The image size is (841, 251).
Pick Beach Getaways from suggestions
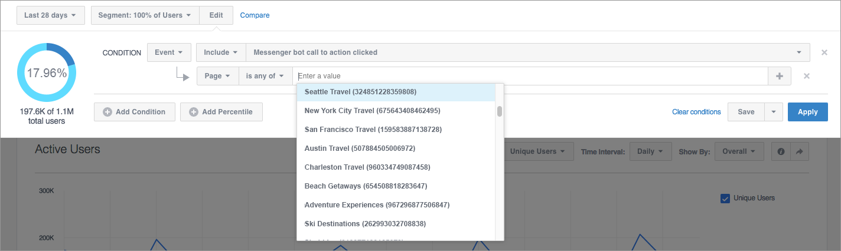[x=366, y=186]
